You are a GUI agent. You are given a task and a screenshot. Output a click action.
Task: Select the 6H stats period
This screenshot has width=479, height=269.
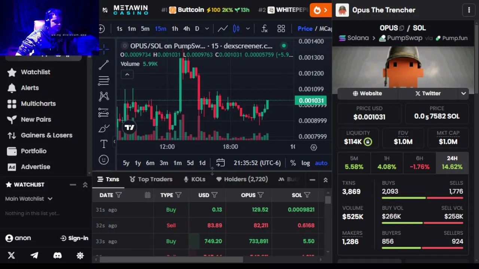coord(419,163)
